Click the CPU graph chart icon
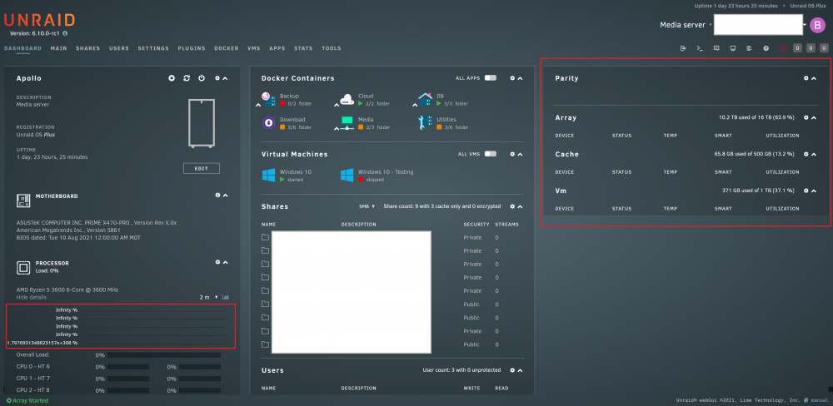 coord(226,297)
